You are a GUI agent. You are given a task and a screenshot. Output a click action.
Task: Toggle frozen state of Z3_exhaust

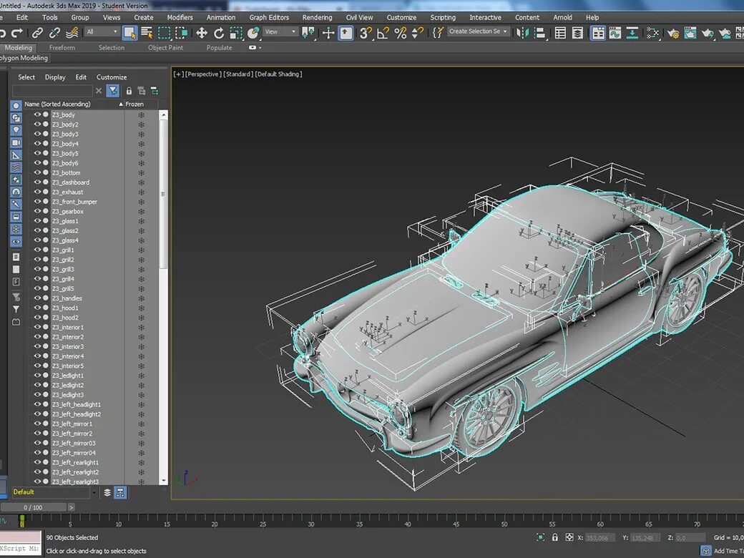point(141,192)
